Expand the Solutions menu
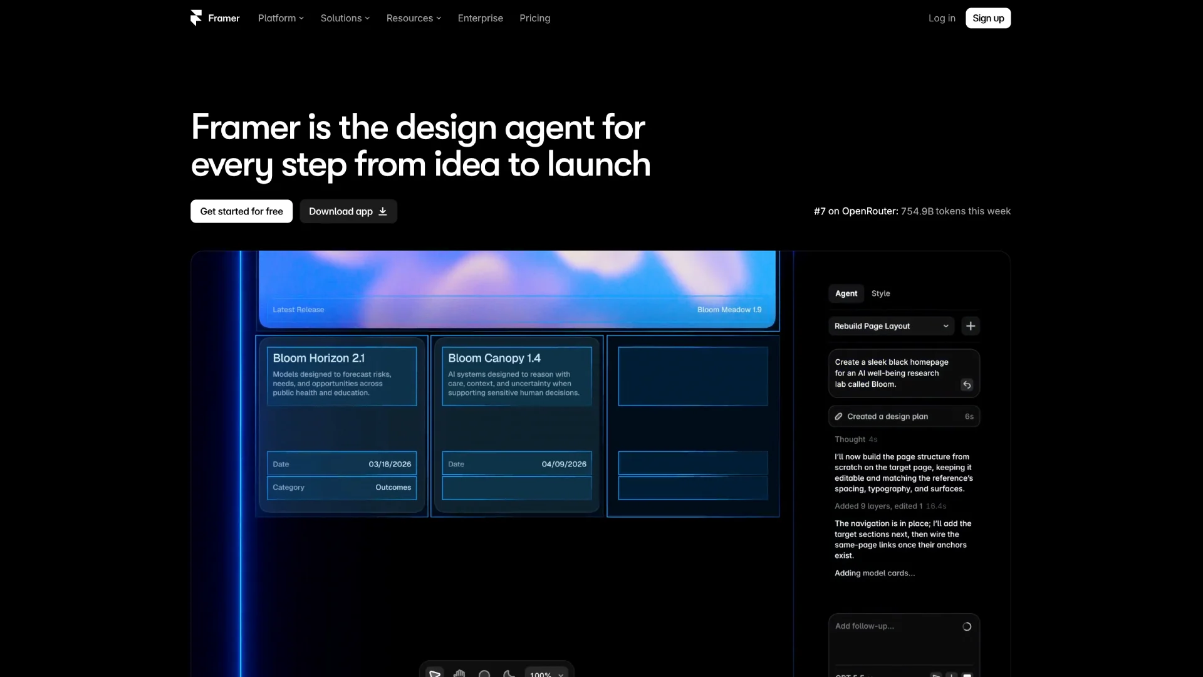Image resolution: width=1203 pixels, height=677 pixels. (x=345, y=18)
